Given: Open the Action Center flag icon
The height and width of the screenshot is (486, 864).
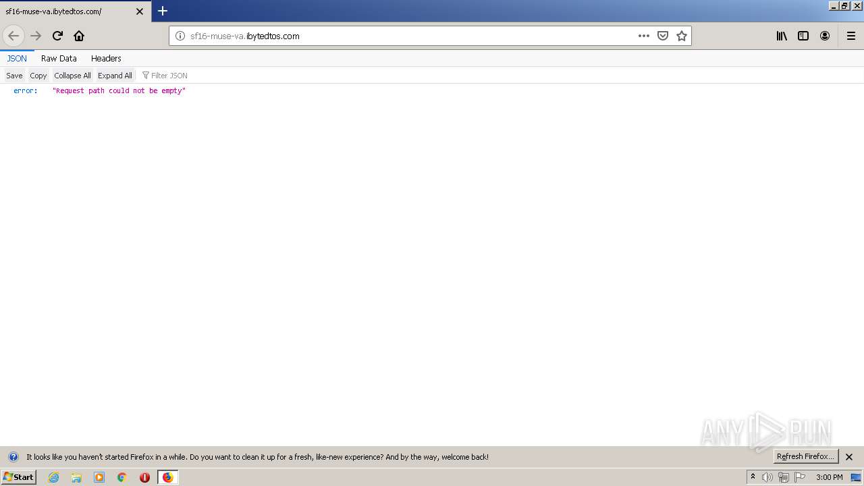Looking at the screenshot, I should point(800,477).
